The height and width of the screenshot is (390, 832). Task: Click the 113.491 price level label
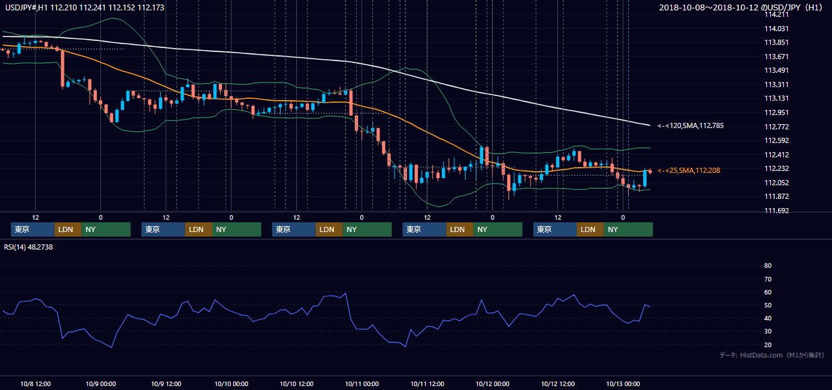pyautogui.click(x=776, y=70)
